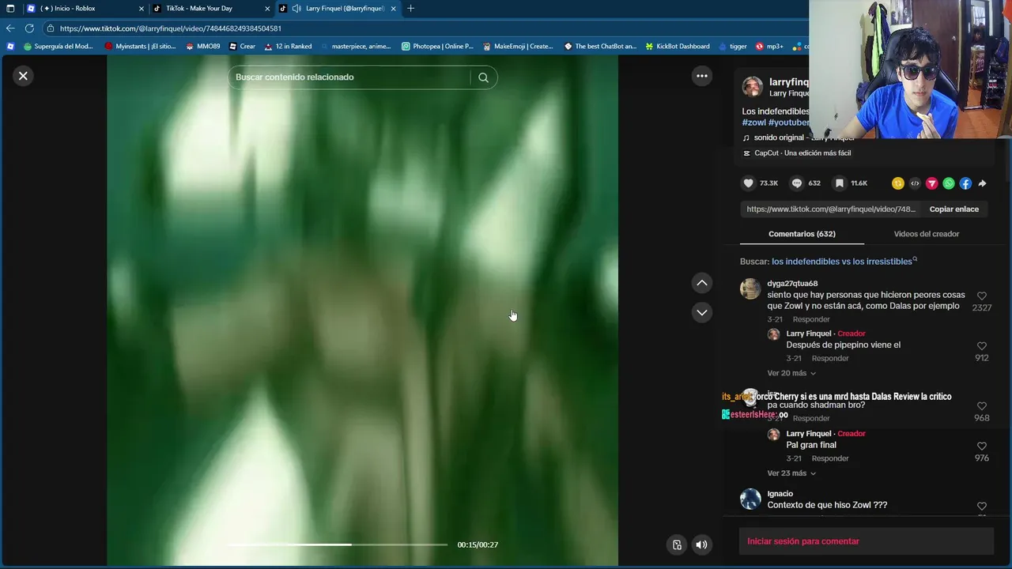Switch to 'TikTok - Make Your Day' tab
The width and height of the screenshot is (1012, 569).
pyautogui.click(x=210, y=9)
